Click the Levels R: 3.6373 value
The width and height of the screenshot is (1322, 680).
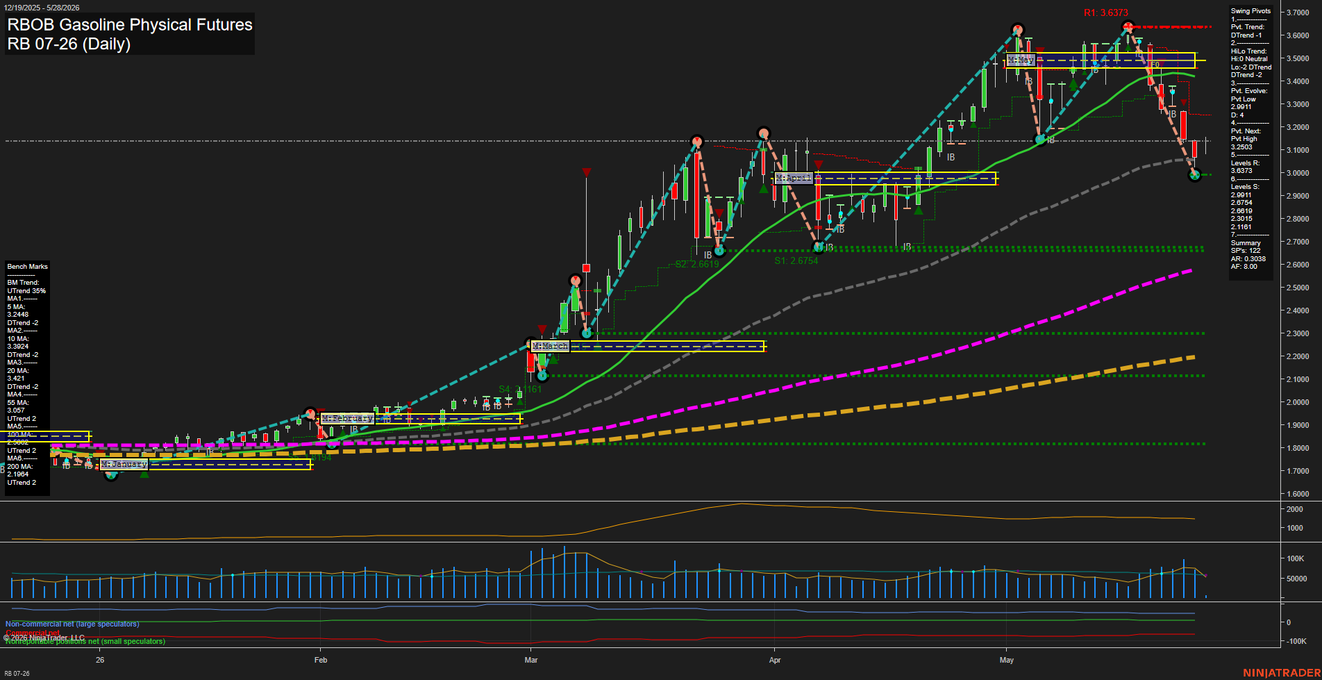pos(1244,167)
